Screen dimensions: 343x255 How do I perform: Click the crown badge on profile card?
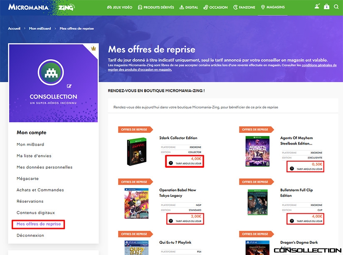[94, 48]
